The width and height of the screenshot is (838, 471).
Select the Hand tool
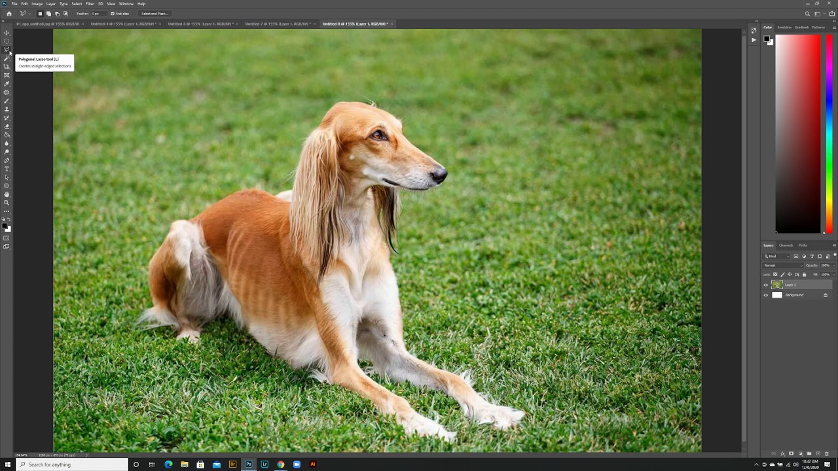7,194
